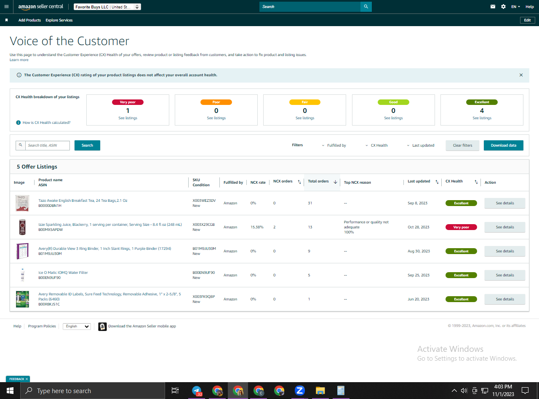This screenshot has height=399, width=539.
Task: Dismiss the CX rating info banner
Action: tap(521, 75)
